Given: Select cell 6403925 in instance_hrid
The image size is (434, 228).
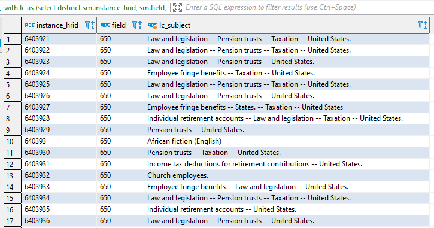Looking at the screenshot, I should (x=59, y=84).
